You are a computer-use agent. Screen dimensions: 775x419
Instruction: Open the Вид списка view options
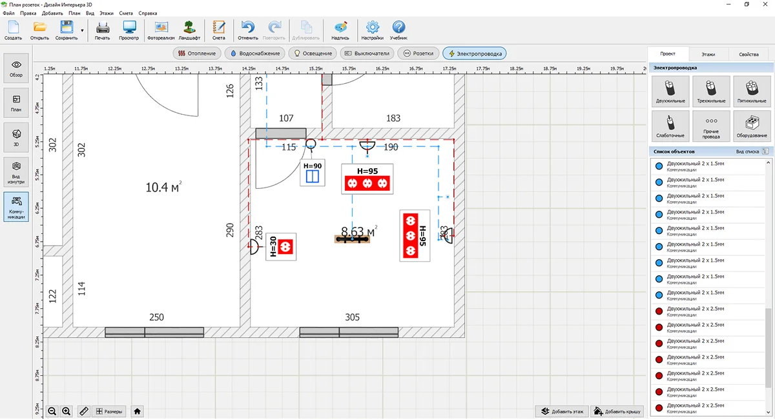(752, 151)
